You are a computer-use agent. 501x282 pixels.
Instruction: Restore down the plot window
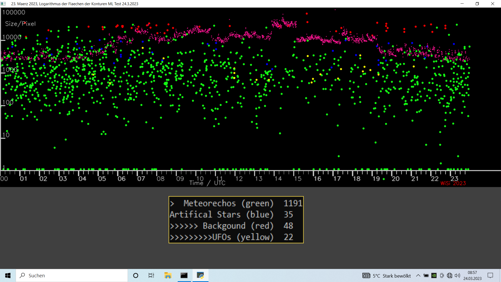click(477, 4)
